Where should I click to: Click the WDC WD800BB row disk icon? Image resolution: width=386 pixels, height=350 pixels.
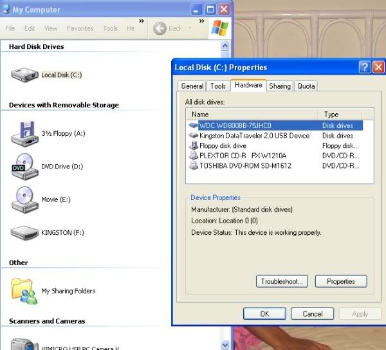point(193,125)
